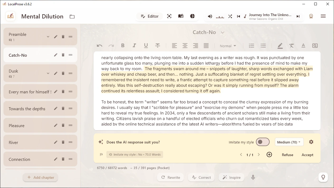Toggle italic formatting
Viewport: 334px width, 188px height.
pyautogui.click(x=134, y=46)
